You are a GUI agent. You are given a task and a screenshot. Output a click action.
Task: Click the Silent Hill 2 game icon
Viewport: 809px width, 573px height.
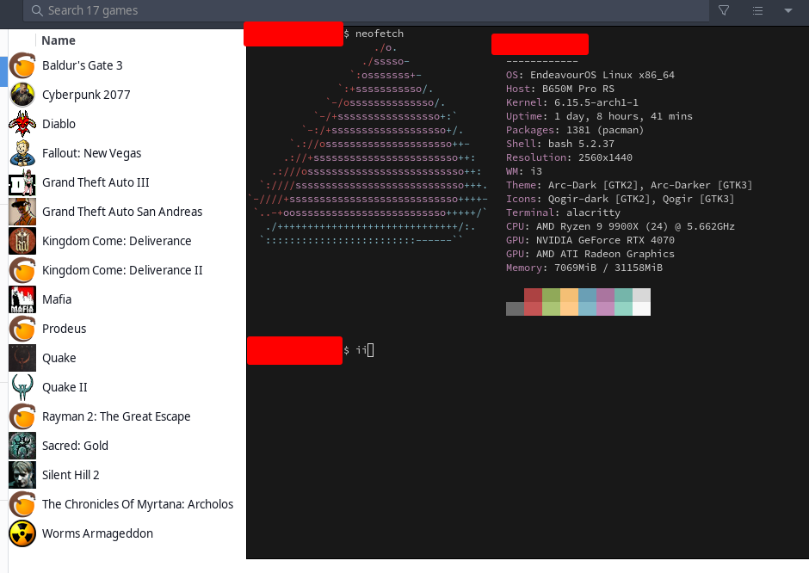(22, 475)
